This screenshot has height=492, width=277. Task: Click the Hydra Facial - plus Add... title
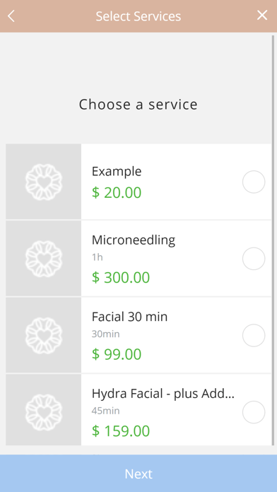point(163,394)
